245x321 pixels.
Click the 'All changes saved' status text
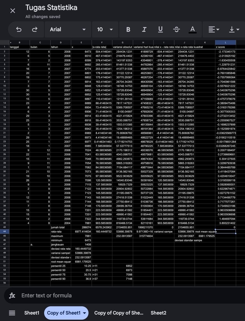pyautogui.click(x=43, y=17)
